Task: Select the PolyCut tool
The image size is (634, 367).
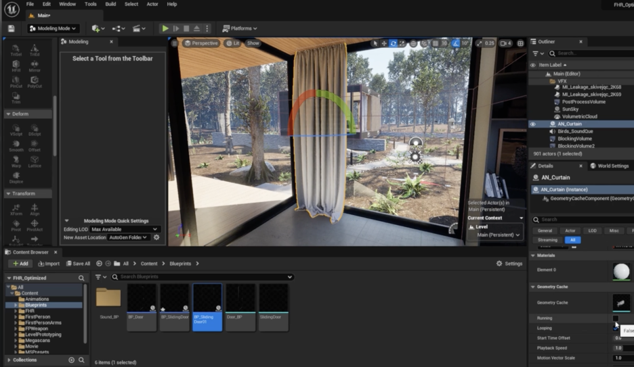Action: point(35,82)
